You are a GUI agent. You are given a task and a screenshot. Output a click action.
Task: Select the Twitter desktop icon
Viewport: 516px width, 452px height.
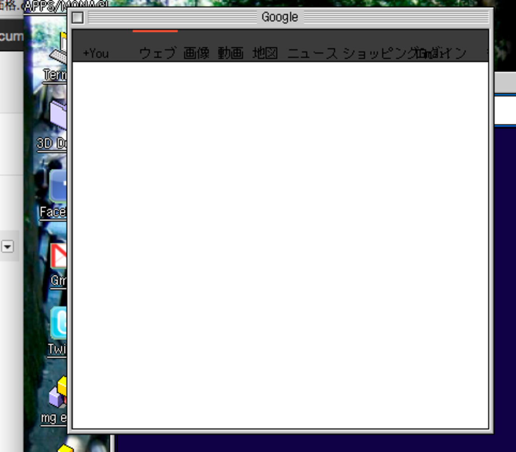[59, 323]
